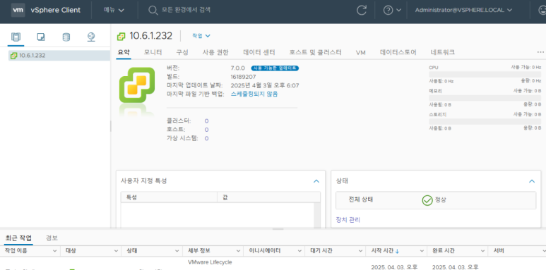This screenshot has width=546, height=270.
Task: Select the 요약 tab
Action: click(x=124, y=52)
